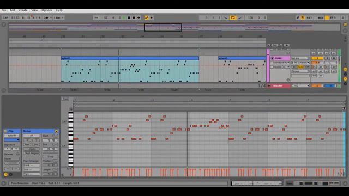Open the Create menu
The image size is (349, 196).
[x=23, y=10]
